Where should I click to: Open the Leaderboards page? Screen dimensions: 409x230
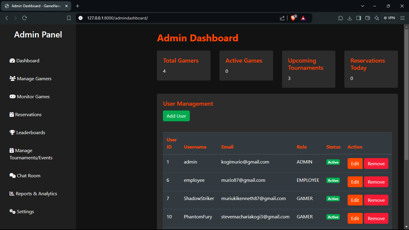pos(27,132)
